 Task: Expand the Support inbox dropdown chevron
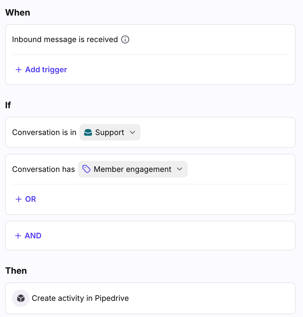coord(132,133)
